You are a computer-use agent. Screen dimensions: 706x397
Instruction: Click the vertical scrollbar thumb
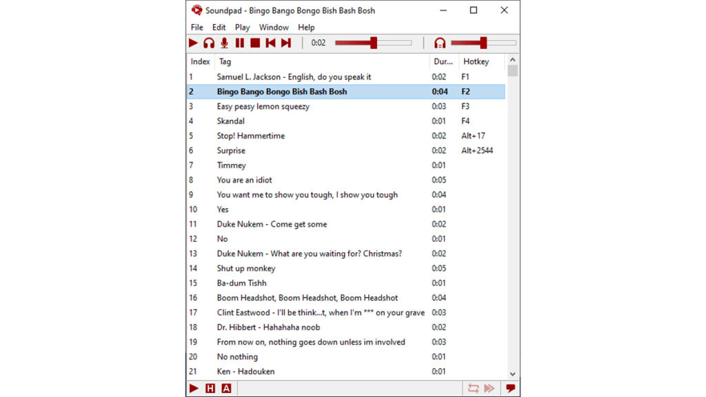tap(512, 71)
